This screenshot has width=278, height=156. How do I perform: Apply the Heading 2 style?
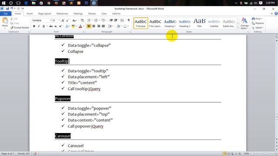[185, 23]
